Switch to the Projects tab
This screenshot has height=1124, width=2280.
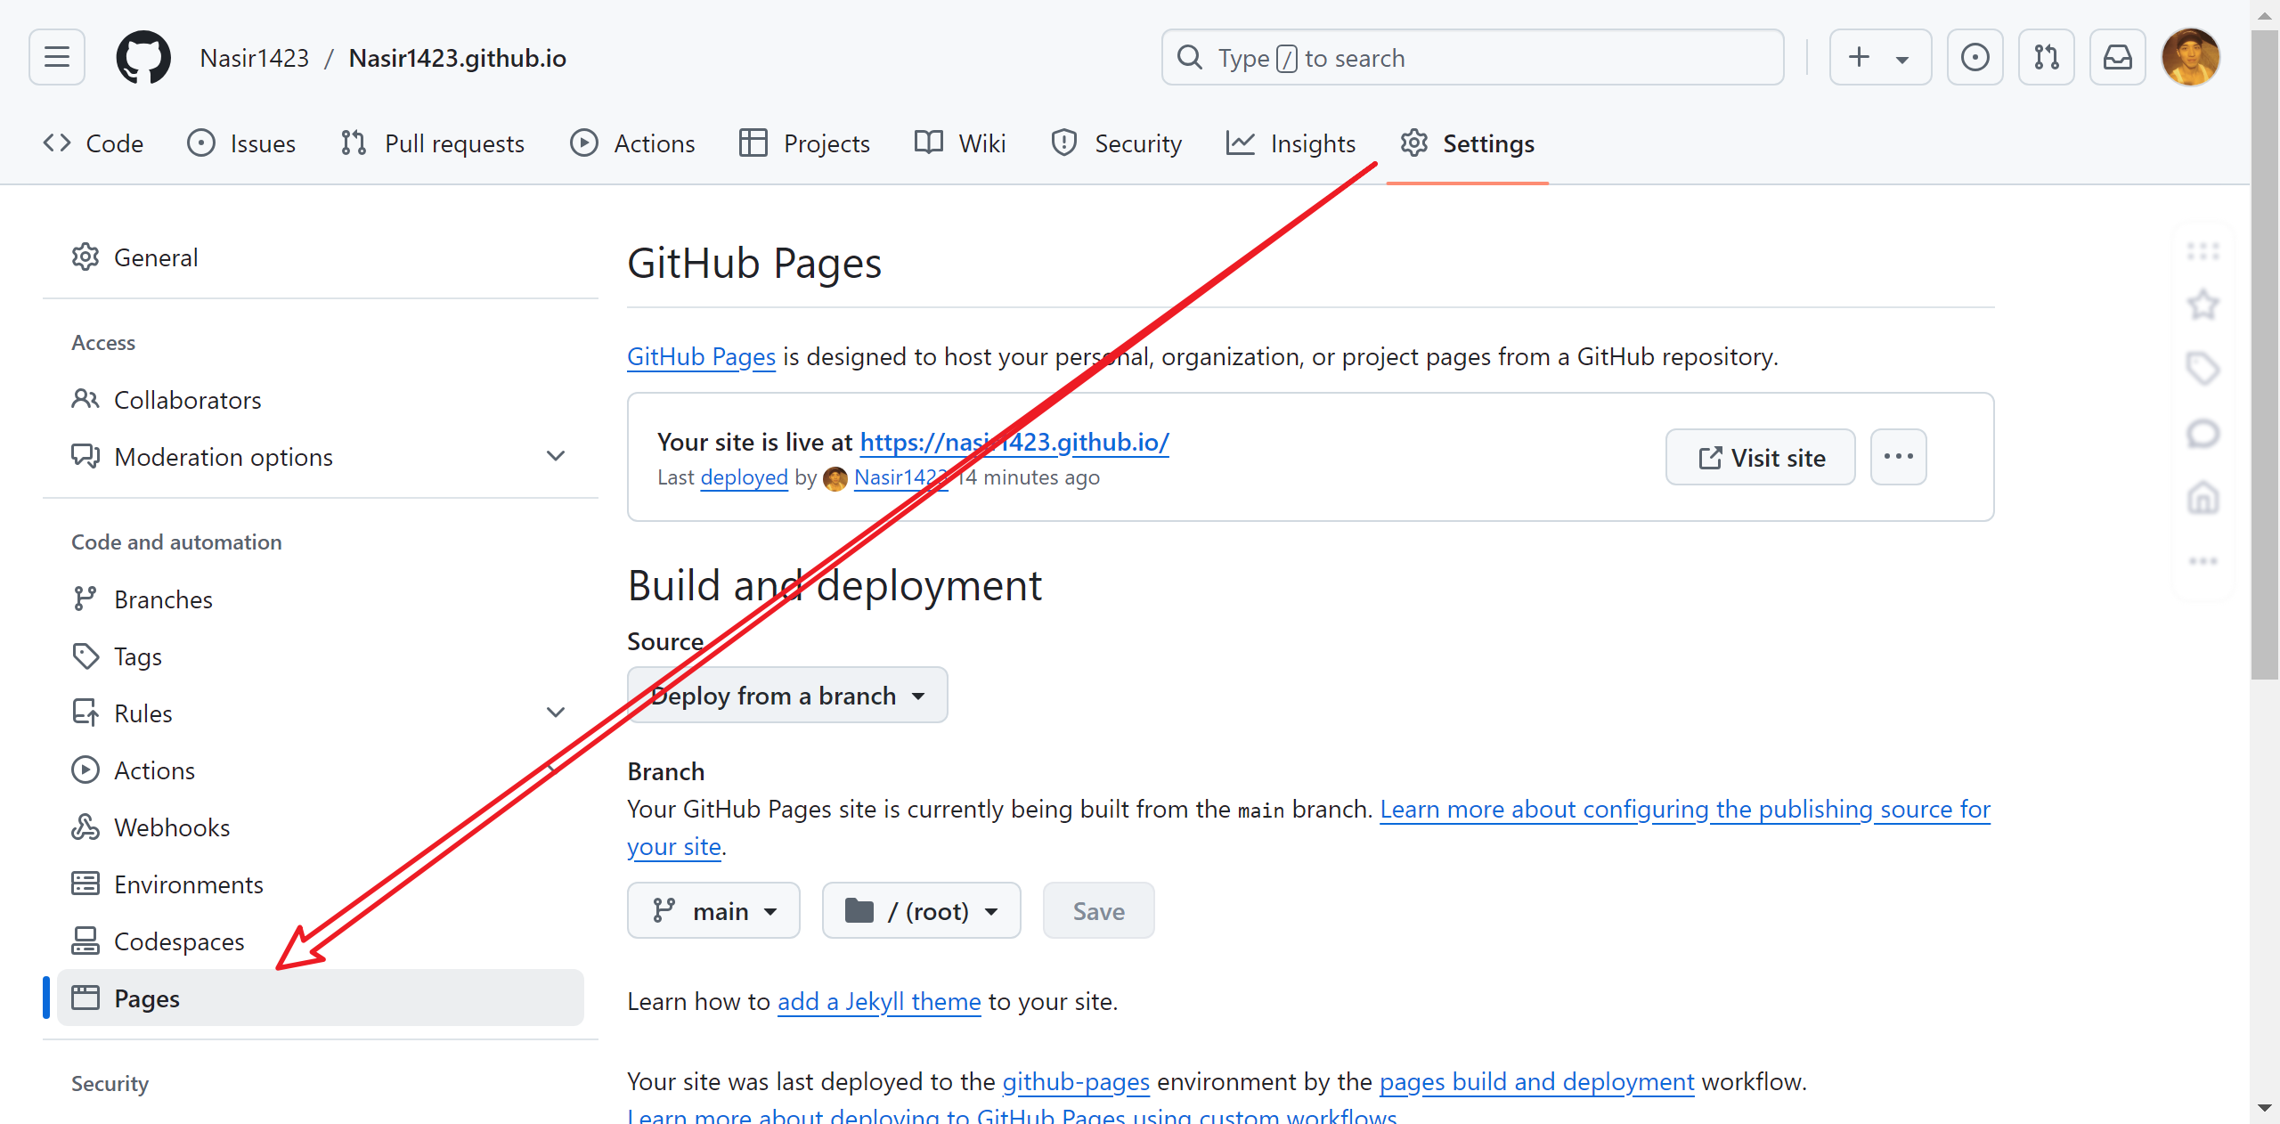pyautogui.click(x=804, y=143)
